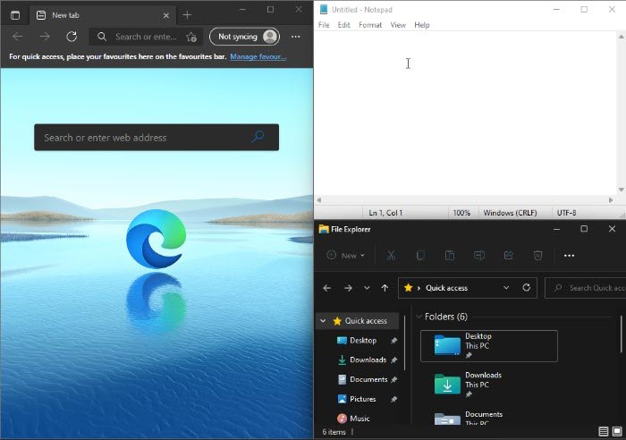
Task: Focus the Edge address bar
Action: (146, 37)
